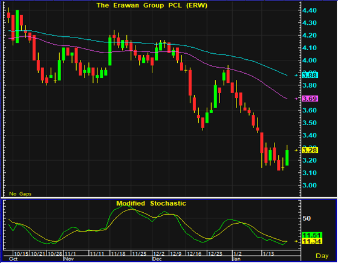Click the Oct month label

coord(13,259)
